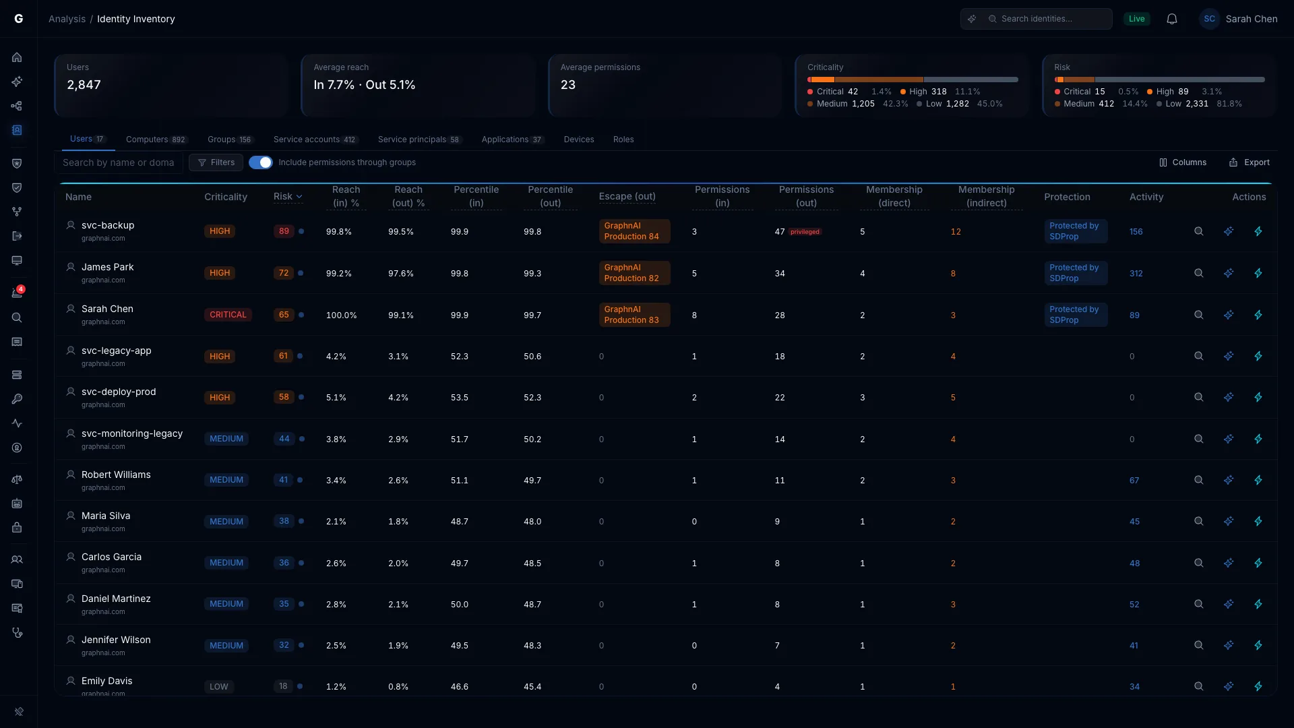Open the alerts sidebar icon with badge 4
Viewport: 1294px width, 728px height.
click(x=17, y=293)
